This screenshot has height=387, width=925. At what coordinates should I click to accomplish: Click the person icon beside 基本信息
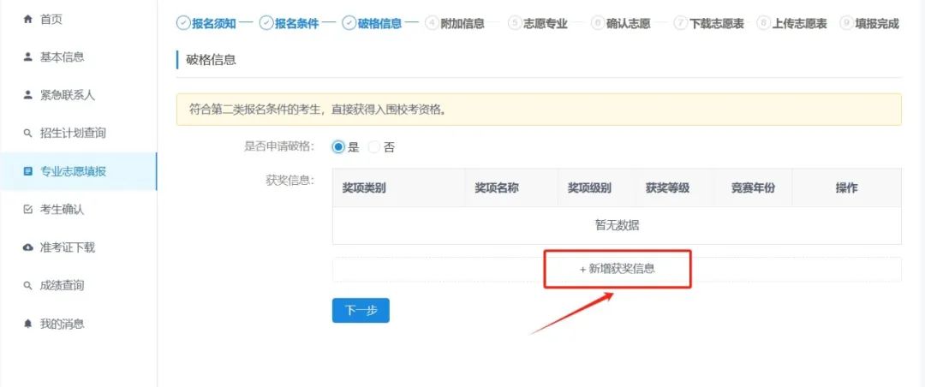click(x=27, y=57)
